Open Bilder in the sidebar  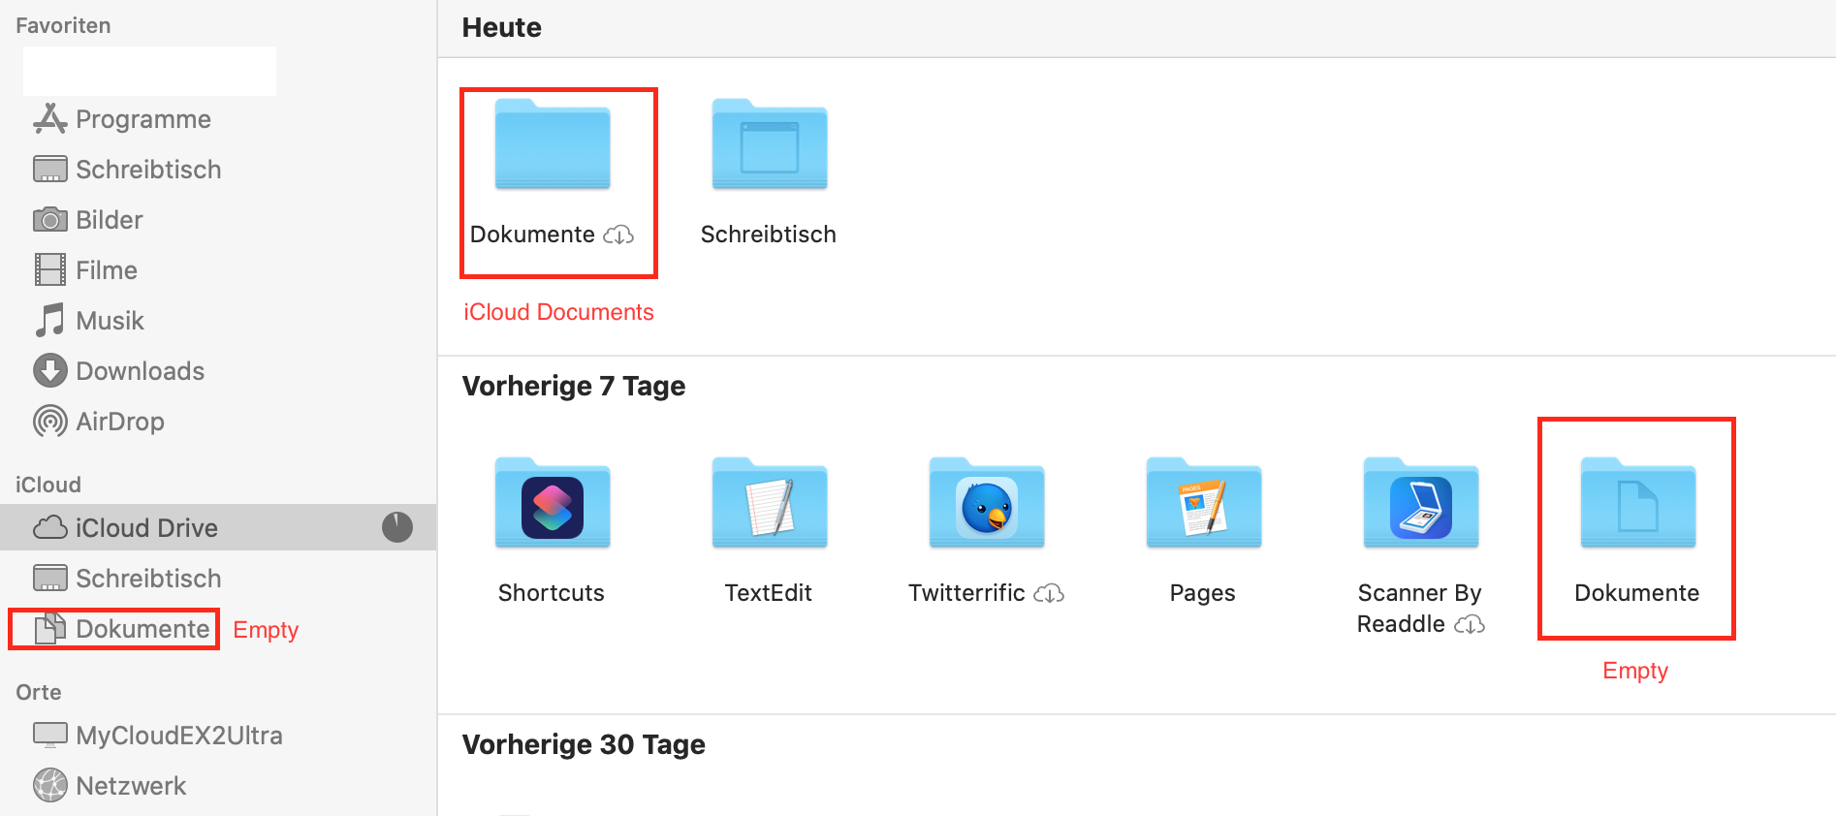(x=88, y=220)
